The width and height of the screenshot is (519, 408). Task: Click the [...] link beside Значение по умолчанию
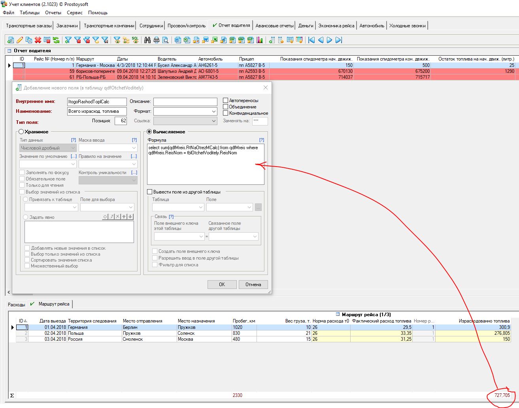pos(74,156)
